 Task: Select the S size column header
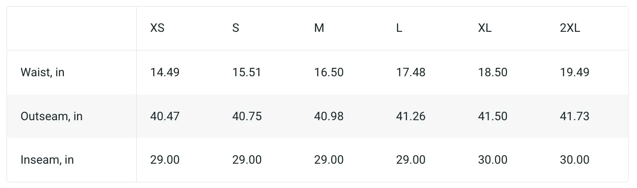point(236,28)
